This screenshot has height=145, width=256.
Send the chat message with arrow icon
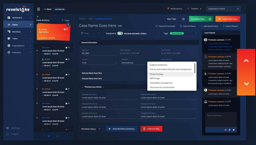(x=233, y=130)
